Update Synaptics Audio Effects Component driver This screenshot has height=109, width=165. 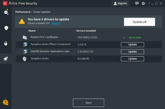coord(132,45)
